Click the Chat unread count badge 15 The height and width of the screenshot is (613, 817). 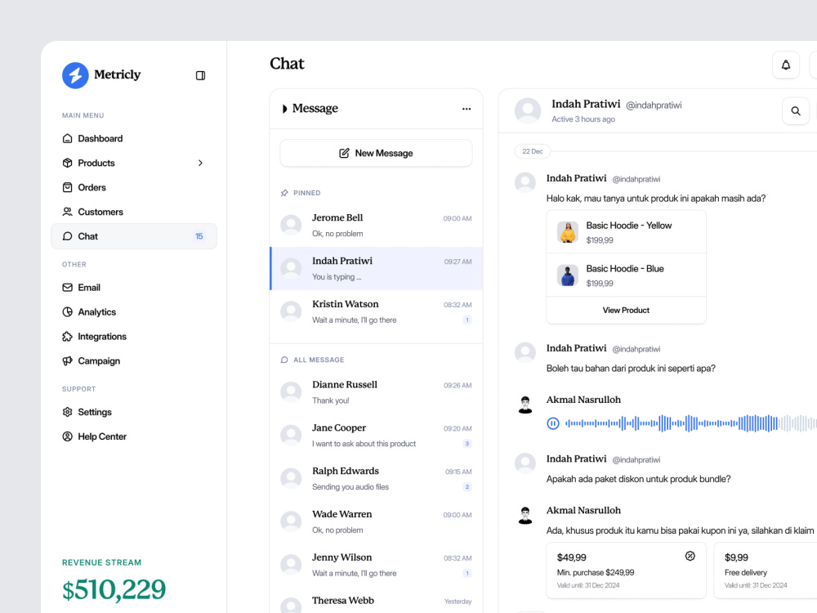[x=199, y=236]
